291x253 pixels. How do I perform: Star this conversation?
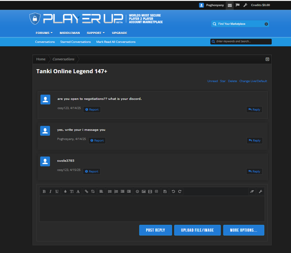[x=223, y=81]
